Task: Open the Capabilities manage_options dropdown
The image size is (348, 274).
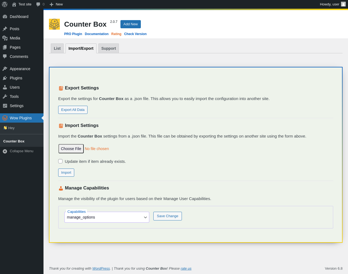Action: coord(107,217)
